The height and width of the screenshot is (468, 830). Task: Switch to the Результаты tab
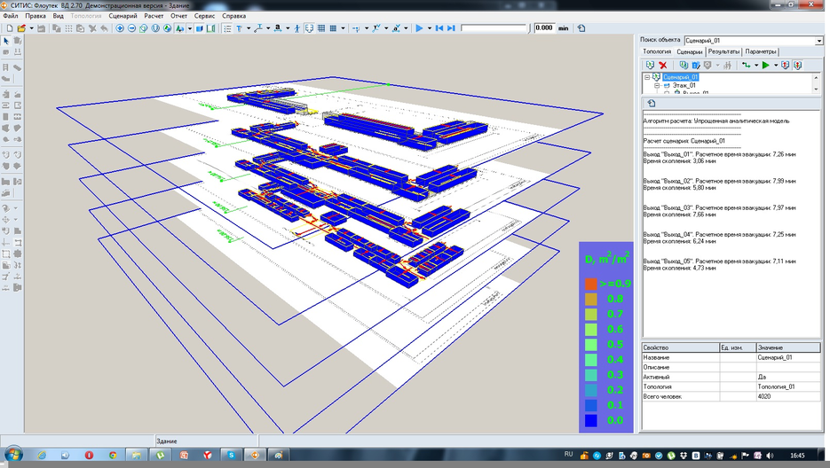tap(723, 51)
